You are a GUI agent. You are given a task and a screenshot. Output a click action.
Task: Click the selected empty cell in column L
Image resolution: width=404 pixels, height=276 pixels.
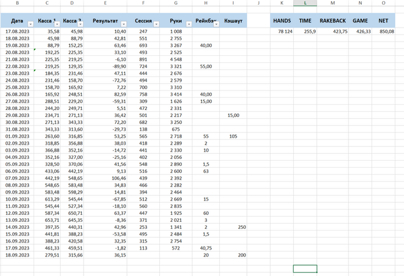(x=305, y=269)
